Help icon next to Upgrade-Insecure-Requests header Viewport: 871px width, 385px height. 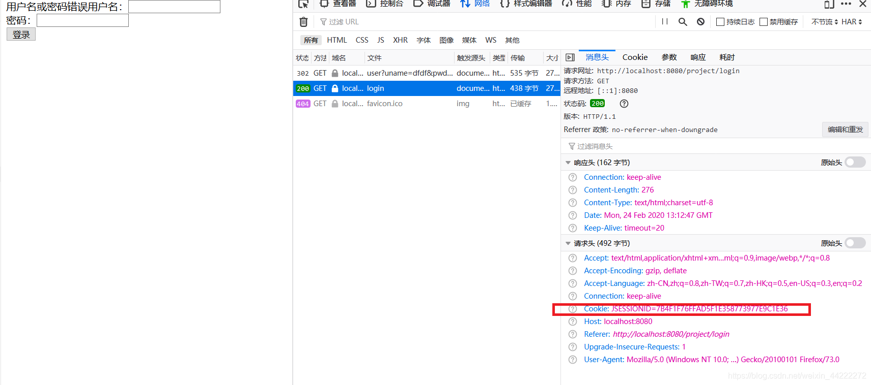[x=573, y=347]
